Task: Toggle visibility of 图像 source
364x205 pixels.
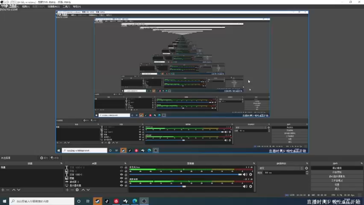Action: (x=121, y=178)
